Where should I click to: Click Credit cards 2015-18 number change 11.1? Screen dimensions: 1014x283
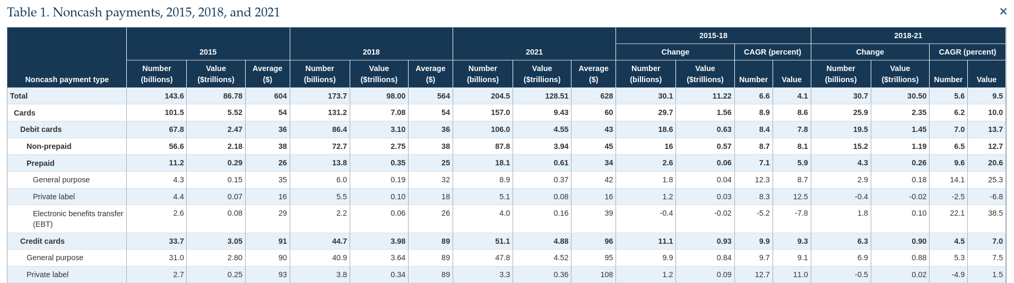[665, 241]
